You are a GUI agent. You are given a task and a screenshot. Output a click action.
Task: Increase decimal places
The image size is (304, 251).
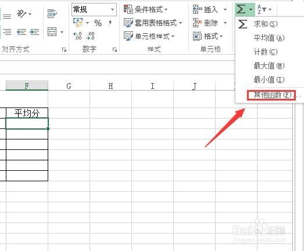coord(77,36)
